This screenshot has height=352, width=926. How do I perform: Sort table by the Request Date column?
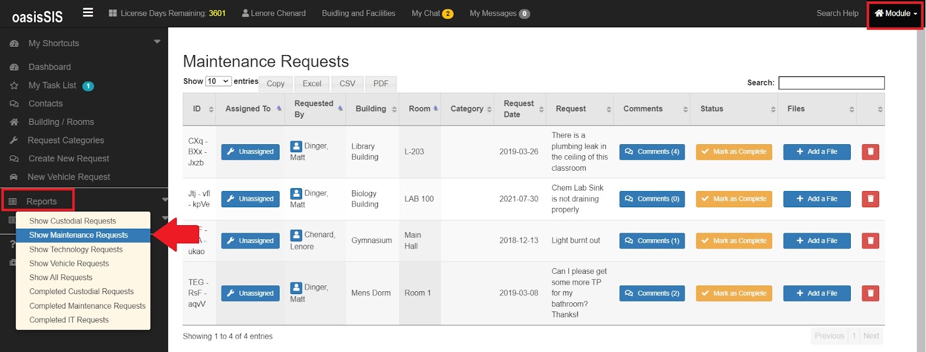(x=520, y=109)
